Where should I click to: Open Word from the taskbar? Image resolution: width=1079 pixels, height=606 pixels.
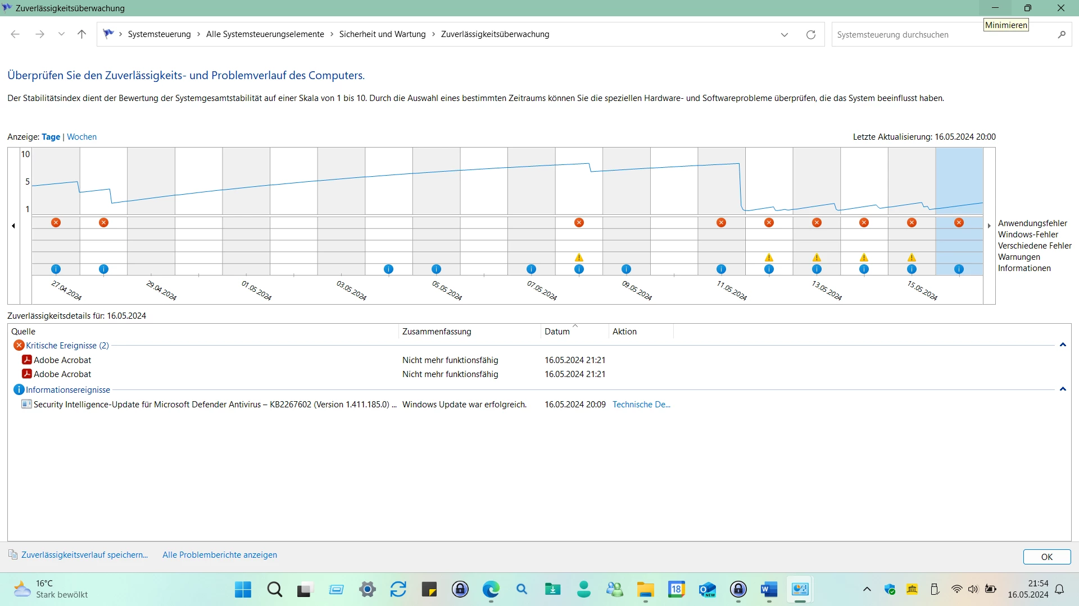tap(768, 589)
